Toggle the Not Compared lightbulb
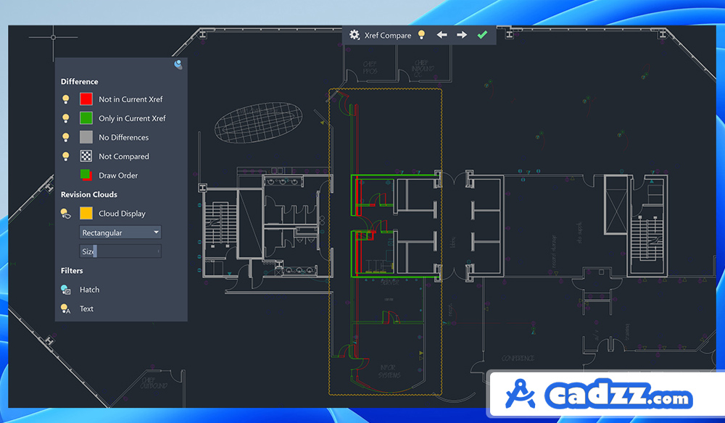 pyautogui.click(x=66, y=156)
